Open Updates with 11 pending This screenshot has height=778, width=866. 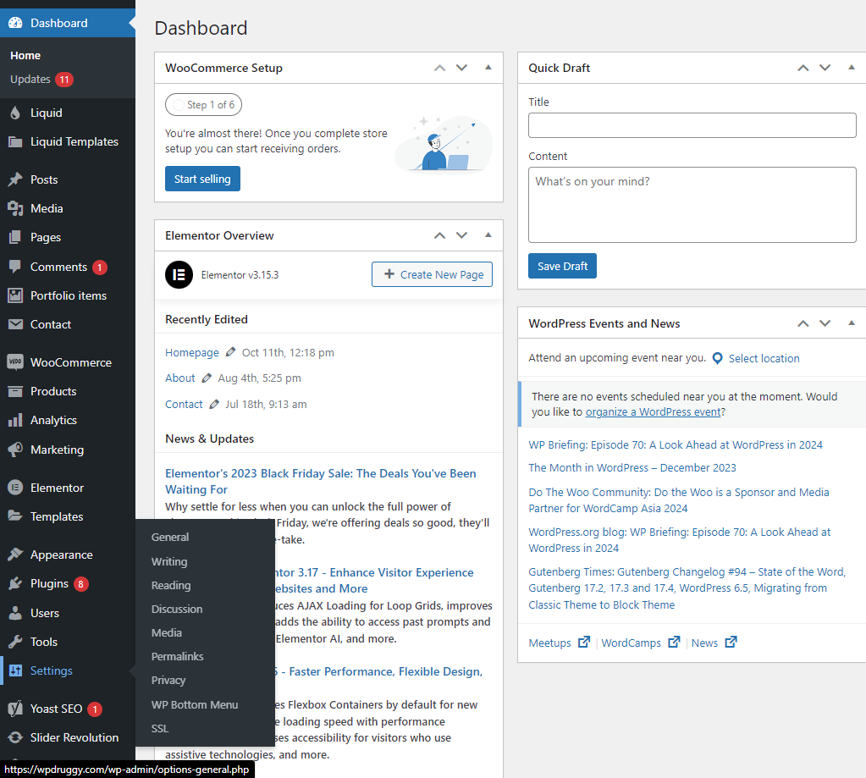41,80
